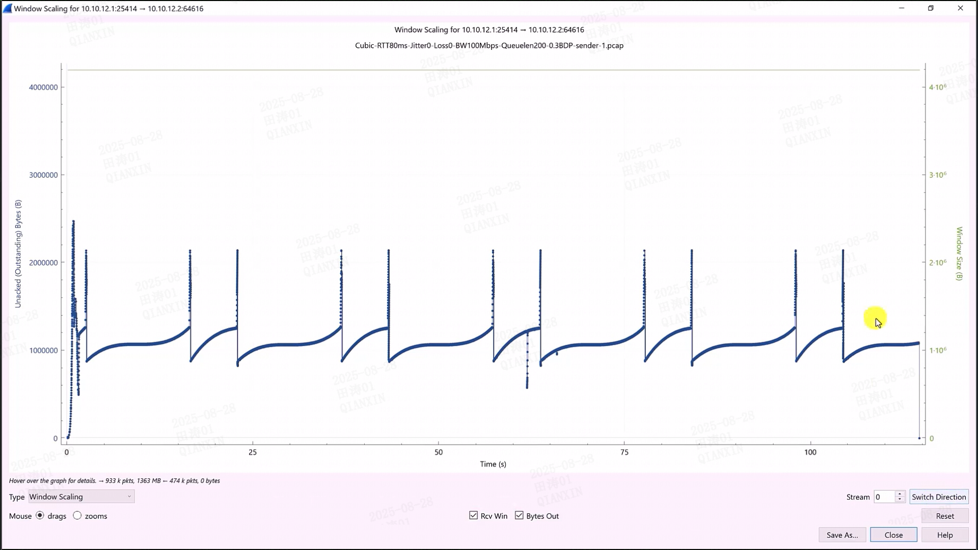Close window using title bar X

960,8
